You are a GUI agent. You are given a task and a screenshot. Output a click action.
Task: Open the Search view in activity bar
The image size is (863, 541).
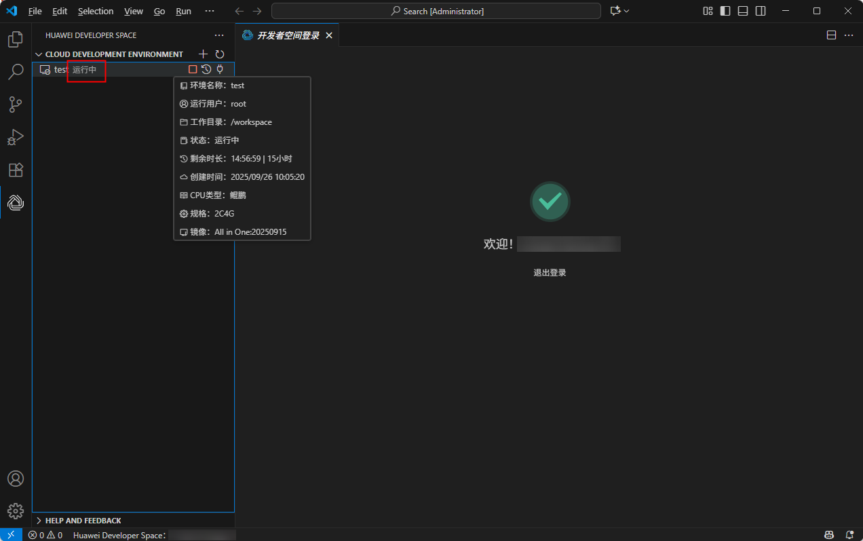click(16, 72)
